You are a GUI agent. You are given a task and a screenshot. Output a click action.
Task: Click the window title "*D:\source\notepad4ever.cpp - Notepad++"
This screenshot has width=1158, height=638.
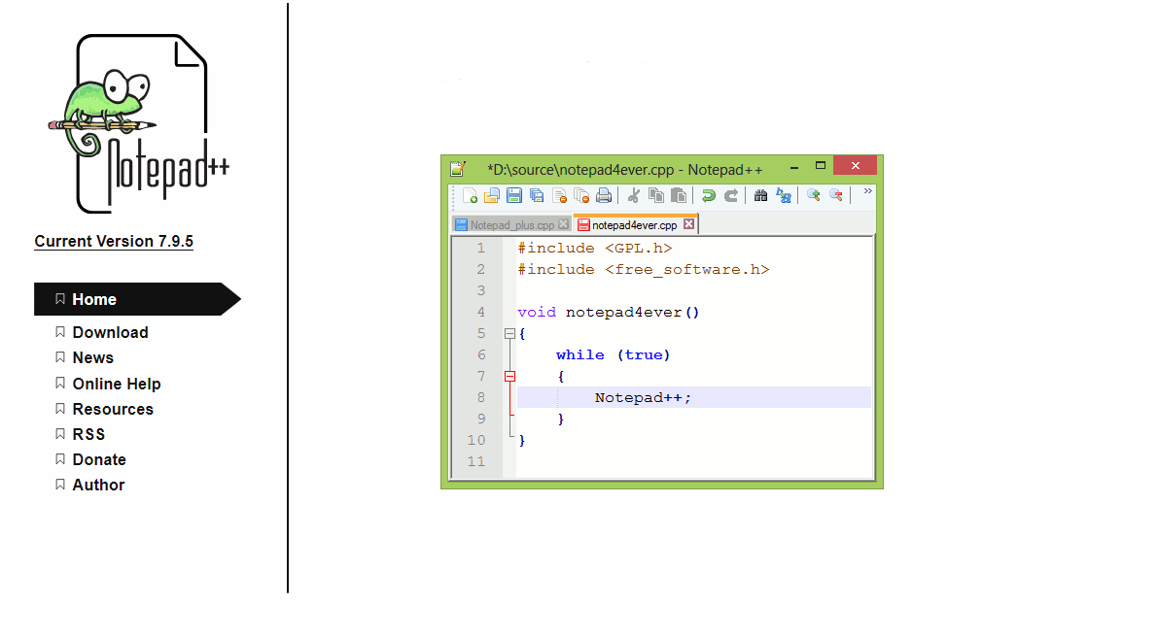point(625,170)
